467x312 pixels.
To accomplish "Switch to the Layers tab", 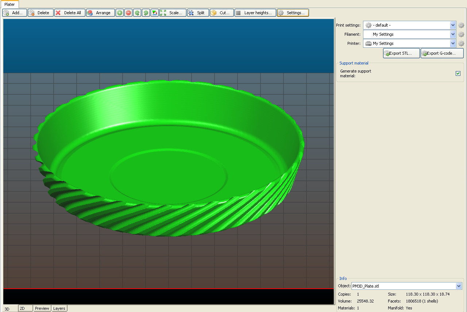I will point(59,308).
